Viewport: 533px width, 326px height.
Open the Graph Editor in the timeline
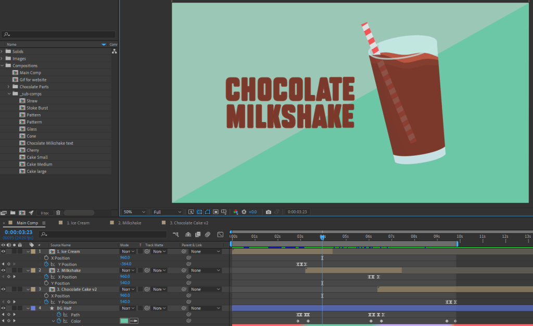point(220,235)
